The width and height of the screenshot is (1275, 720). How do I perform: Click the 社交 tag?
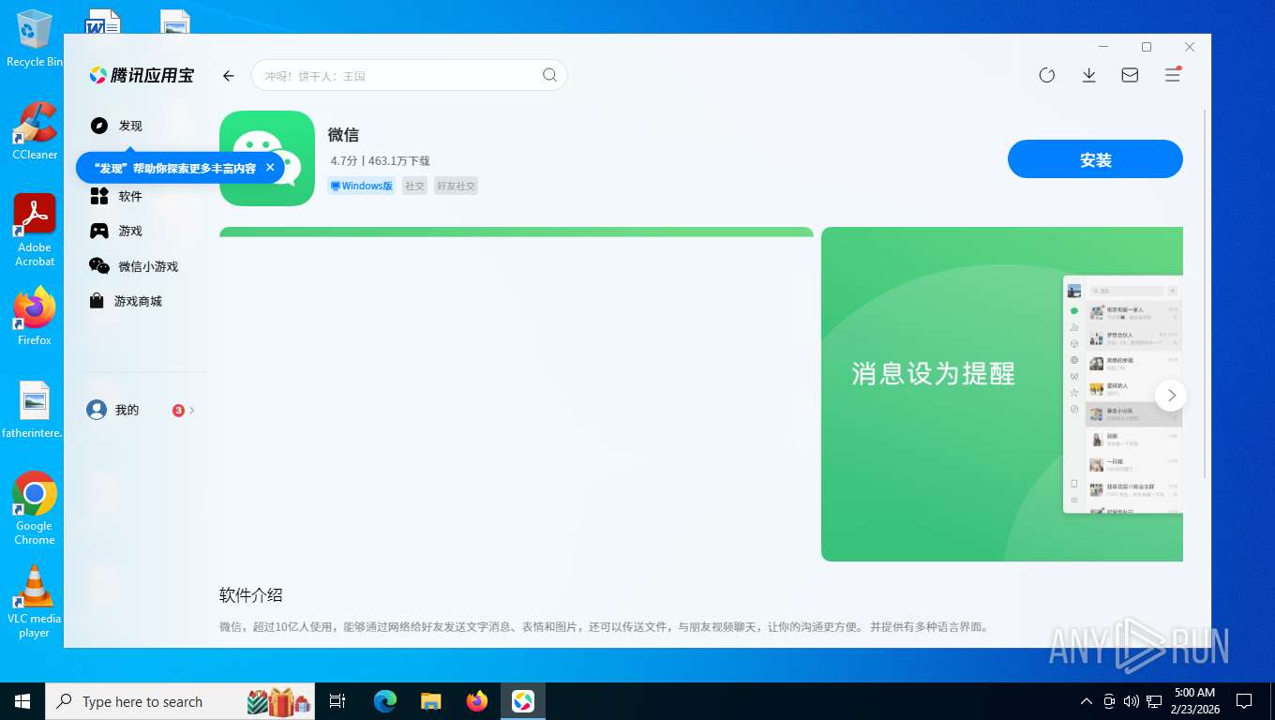[414, 186]
